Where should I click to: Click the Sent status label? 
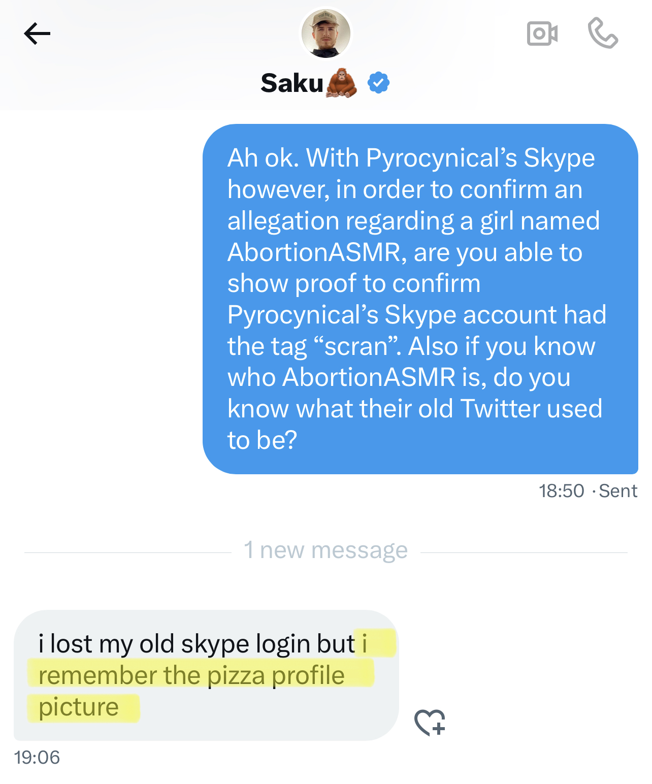tap(618, 491)
